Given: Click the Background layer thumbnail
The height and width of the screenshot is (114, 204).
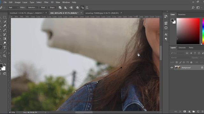Looking at the screenshot, I should (x=178, y=67).
